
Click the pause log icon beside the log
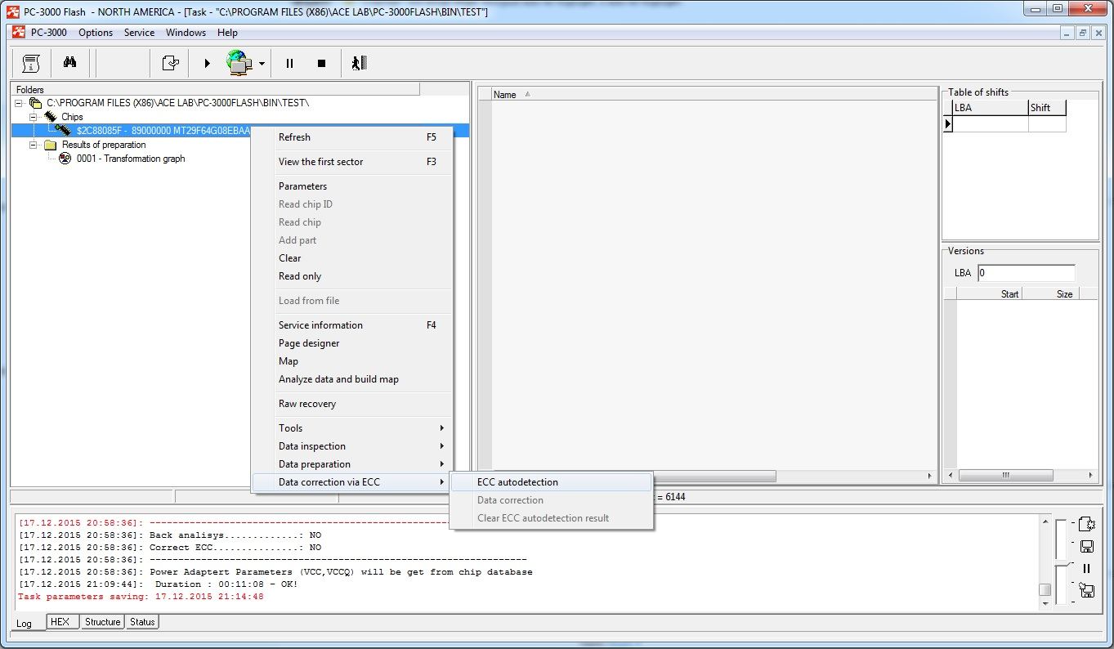[1086, 568]
